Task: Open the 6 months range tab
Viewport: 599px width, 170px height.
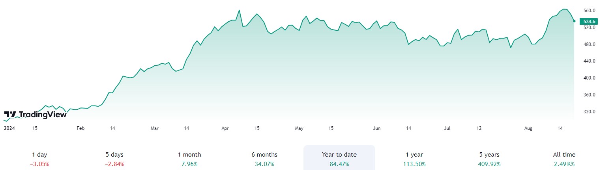Action: click(264, 159)
